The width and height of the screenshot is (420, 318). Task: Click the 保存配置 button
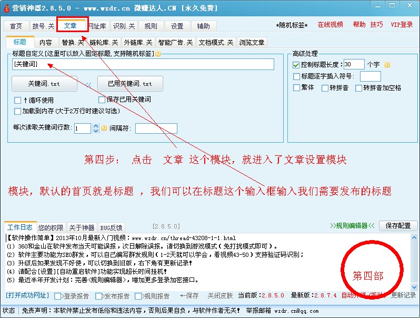click(398, 226)
